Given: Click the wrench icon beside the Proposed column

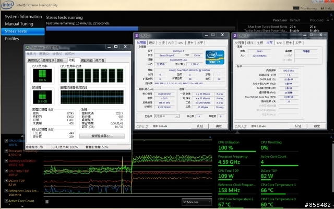Looking at the screenshot, I should point(331,15).
